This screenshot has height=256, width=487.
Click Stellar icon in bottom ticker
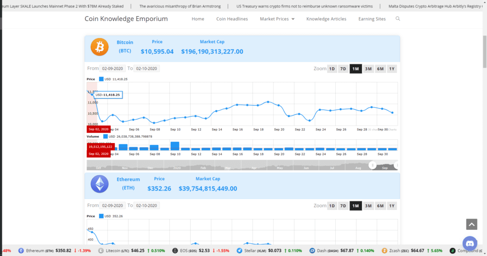pos(240,251)
